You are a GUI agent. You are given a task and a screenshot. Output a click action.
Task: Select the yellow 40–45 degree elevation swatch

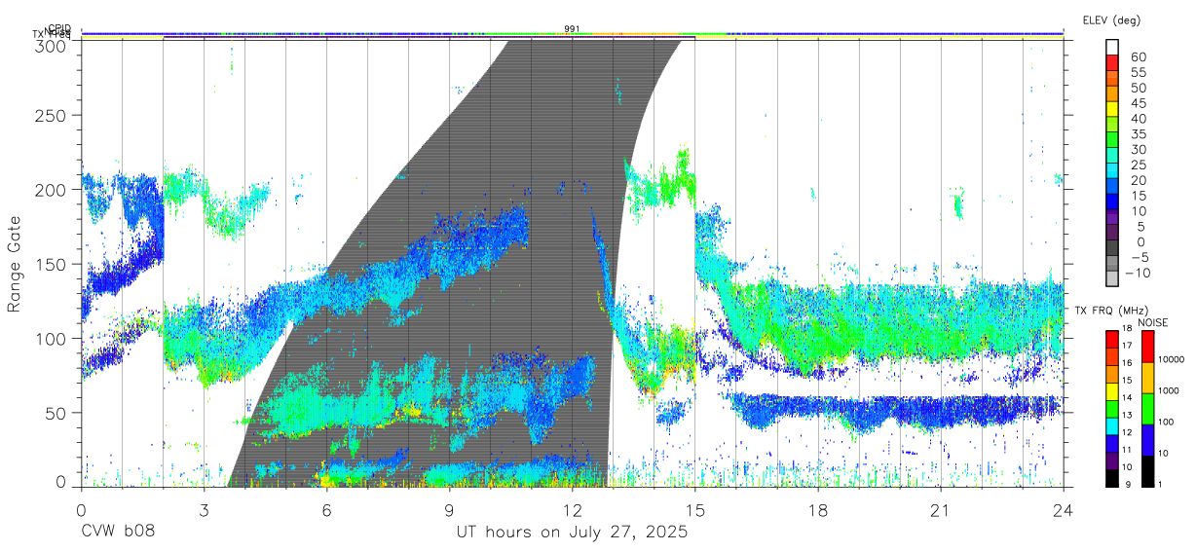[x=1112, y=110]
